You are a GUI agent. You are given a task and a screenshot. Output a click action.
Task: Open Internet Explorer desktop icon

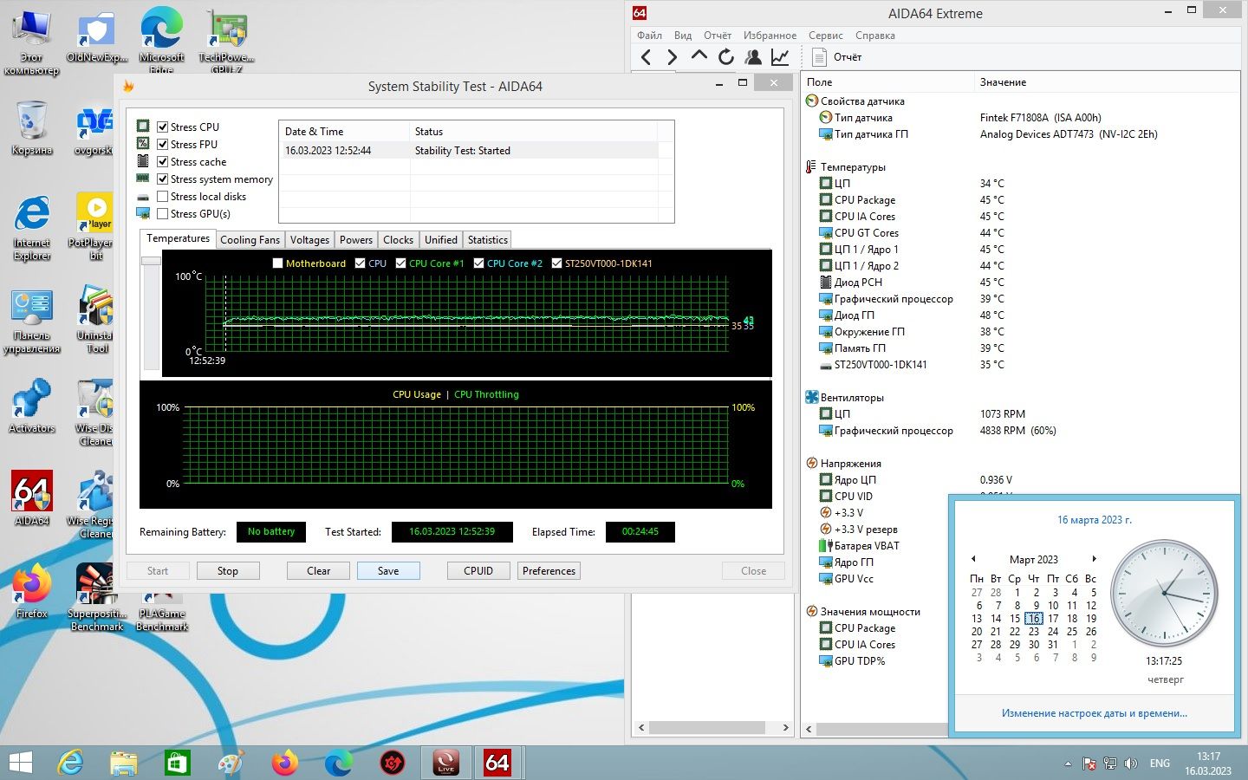click(x=32, y=227)
